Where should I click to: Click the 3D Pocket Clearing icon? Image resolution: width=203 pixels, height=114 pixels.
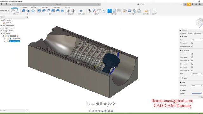tap(44, 11)
